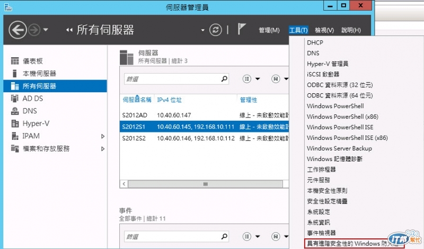
Task: Click the search magnifier in servers filter
Action: click(224, 79)
